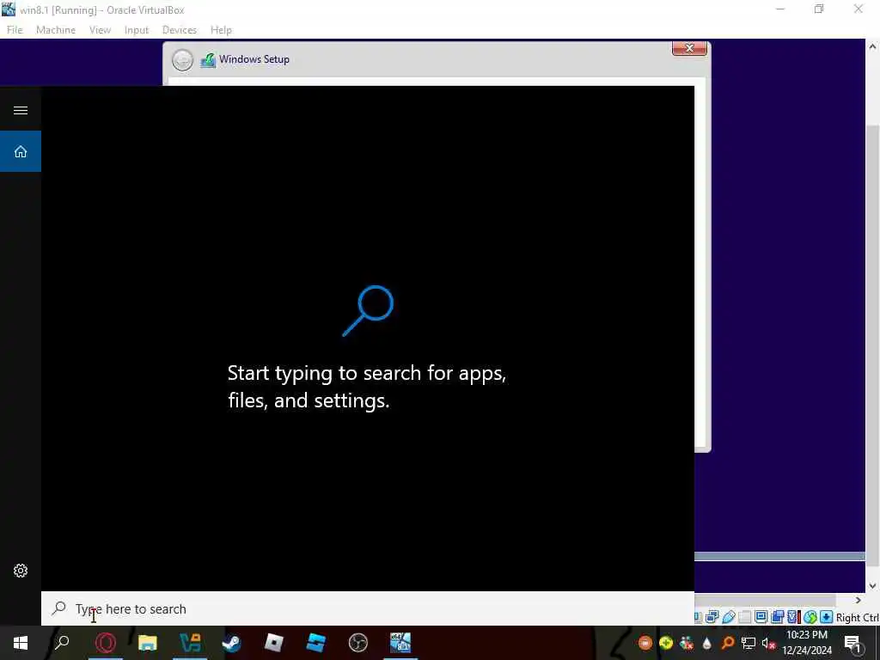Select the Home icon in search sidebar
880x660 pixels.
click(21, 151)
